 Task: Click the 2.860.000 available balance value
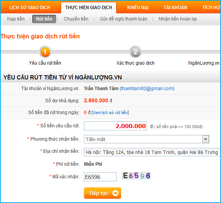click(96, 100)
